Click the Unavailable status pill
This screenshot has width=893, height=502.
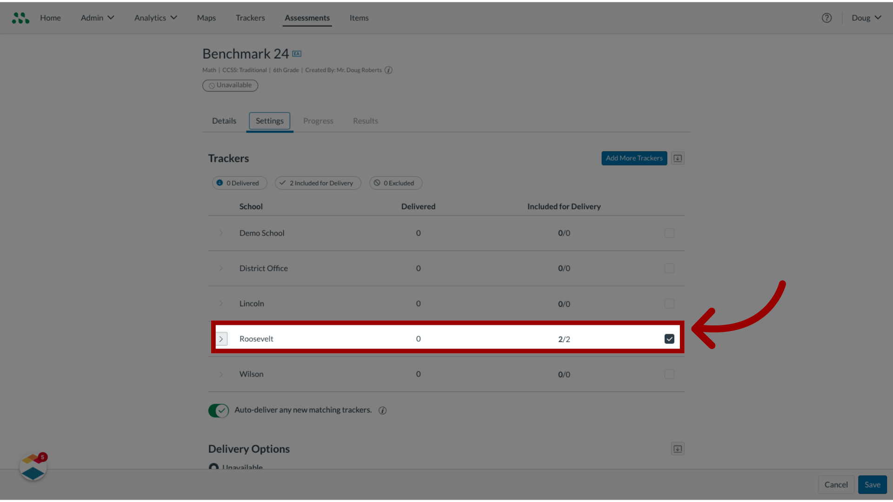click(x=230, y=86)
